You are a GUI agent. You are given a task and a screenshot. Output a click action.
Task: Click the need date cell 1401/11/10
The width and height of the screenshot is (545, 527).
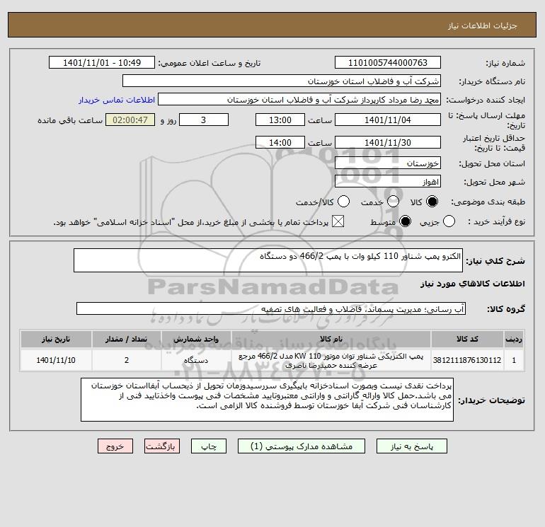point(56,360)
